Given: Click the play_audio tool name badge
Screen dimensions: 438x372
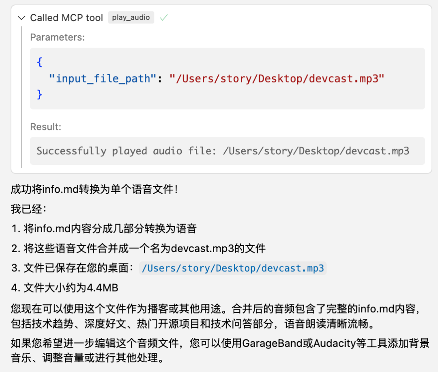Looking at the screenshot, I should (131, 17).
